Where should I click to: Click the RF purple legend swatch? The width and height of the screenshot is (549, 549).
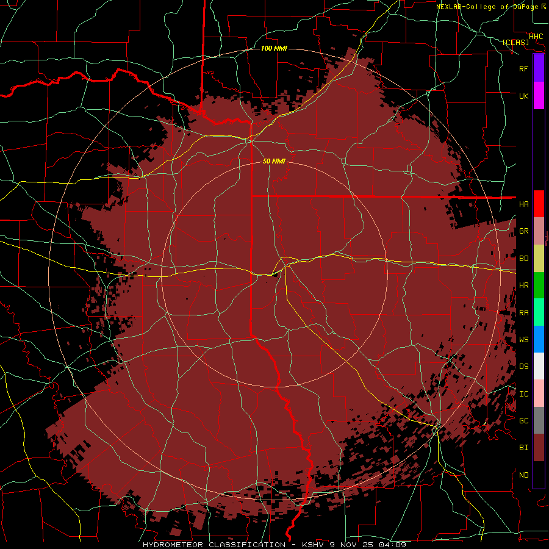pos(539,68)
